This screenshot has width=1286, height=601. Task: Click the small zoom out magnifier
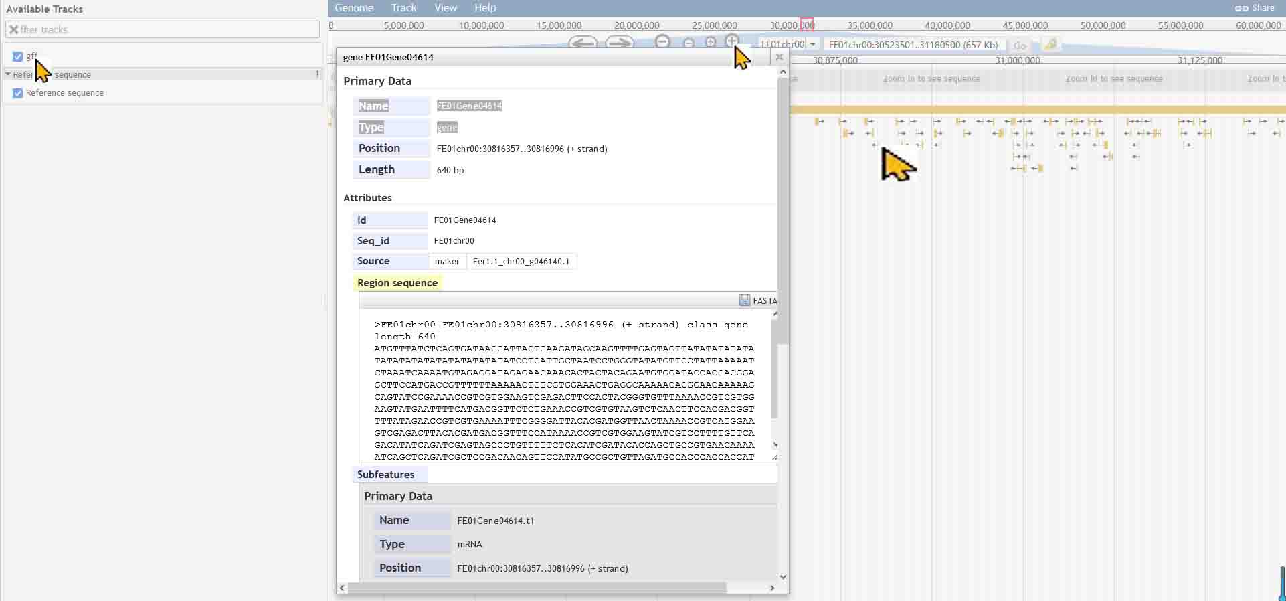tap(688, 43)
